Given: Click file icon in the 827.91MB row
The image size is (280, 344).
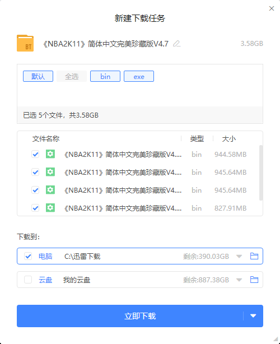Looking at the screenshot, I should click(x=50, y=207).
